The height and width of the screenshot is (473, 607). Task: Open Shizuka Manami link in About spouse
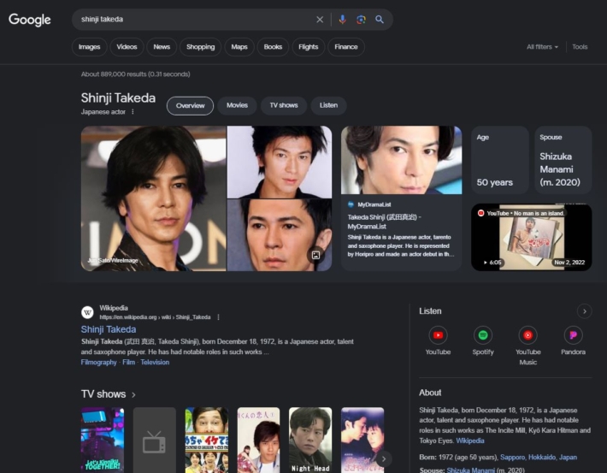click(471, 470)
